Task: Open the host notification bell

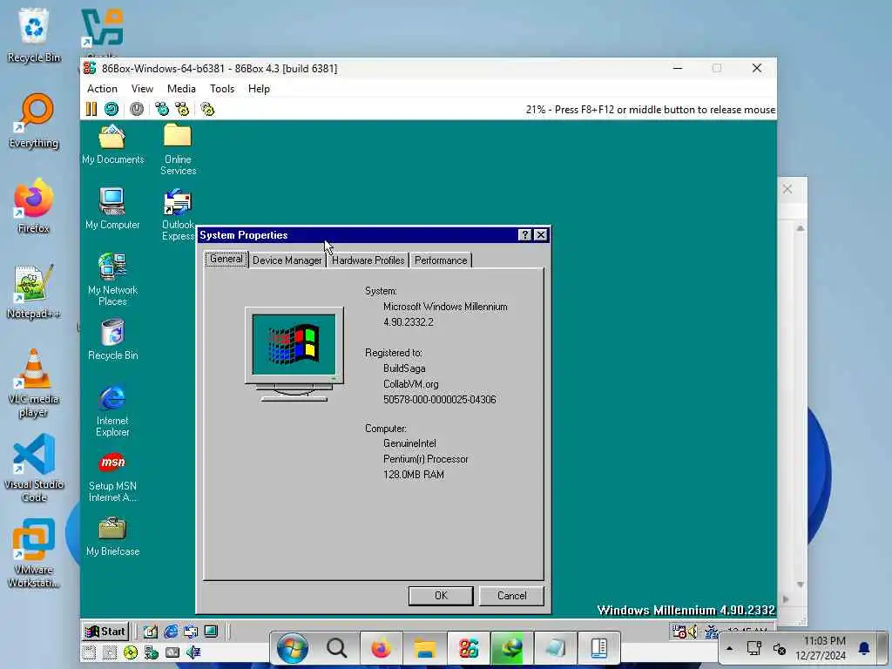Action: (x=864, y=648)
